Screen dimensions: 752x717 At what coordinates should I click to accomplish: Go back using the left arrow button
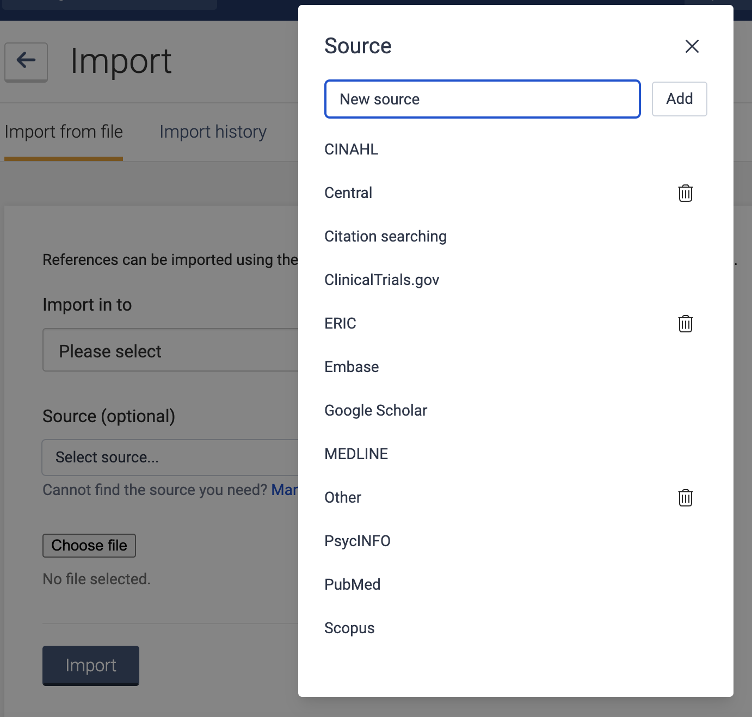(26, 61)
